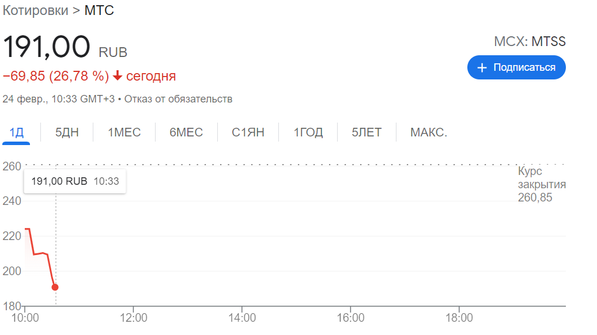View the МАКС. full history tab

pyautogui.click(x=429, y=132)
